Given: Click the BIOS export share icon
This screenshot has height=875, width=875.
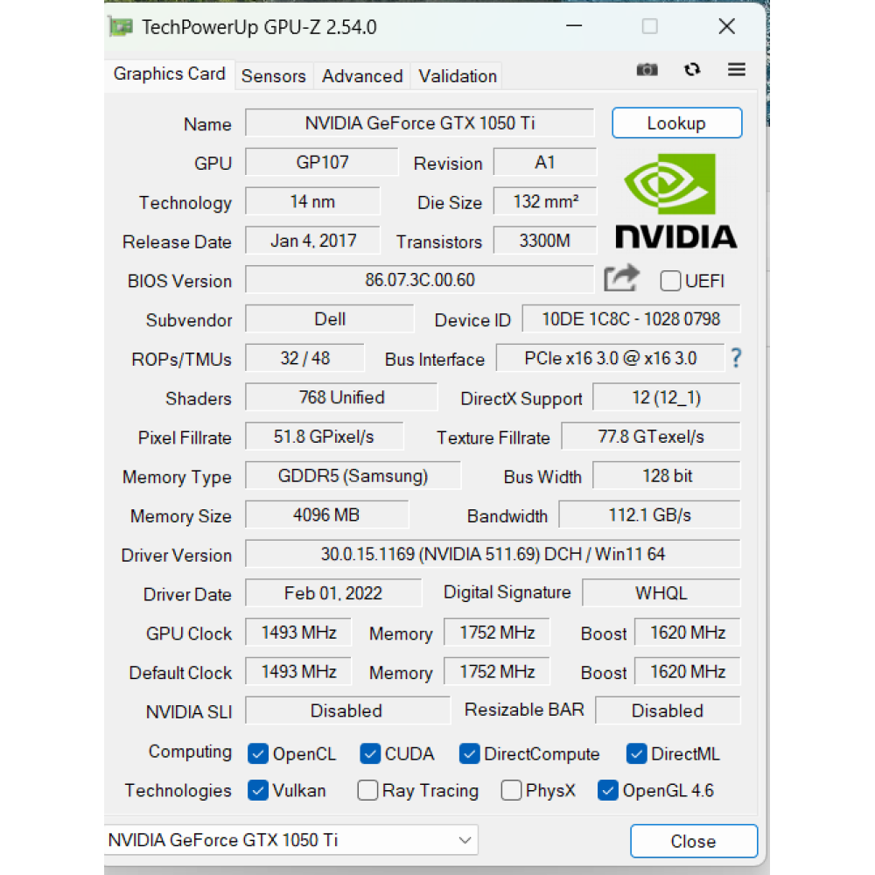Looking at the screenshot, I should click(x=621, y=278).
